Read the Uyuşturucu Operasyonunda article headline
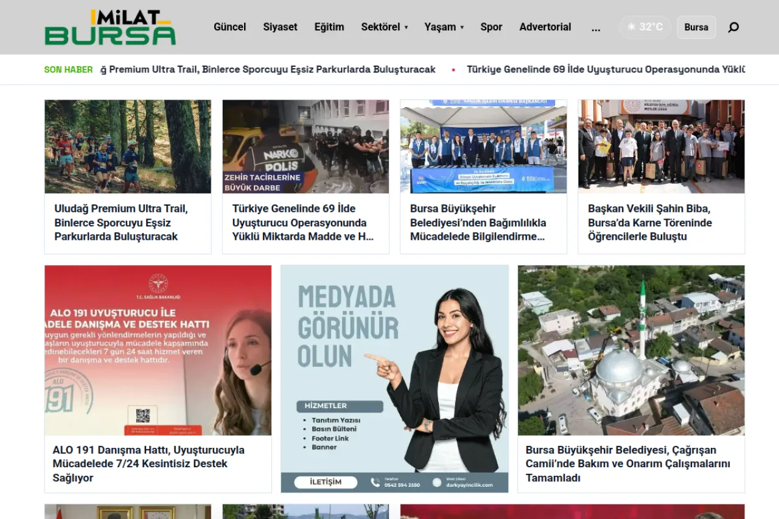779x519 pixels. pyautogui.click(x=303, y=223)
